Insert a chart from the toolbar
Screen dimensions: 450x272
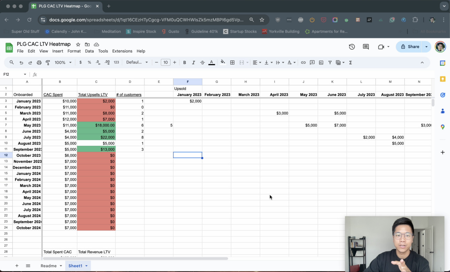321,62
